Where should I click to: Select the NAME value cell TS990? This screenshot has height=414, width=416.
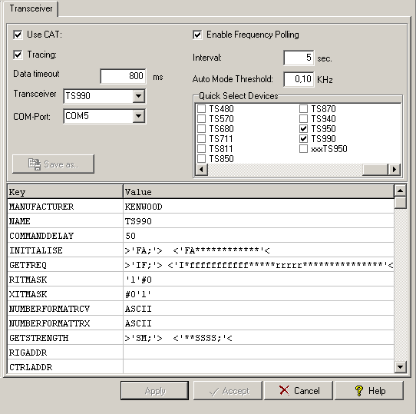[x=259, y=221]
